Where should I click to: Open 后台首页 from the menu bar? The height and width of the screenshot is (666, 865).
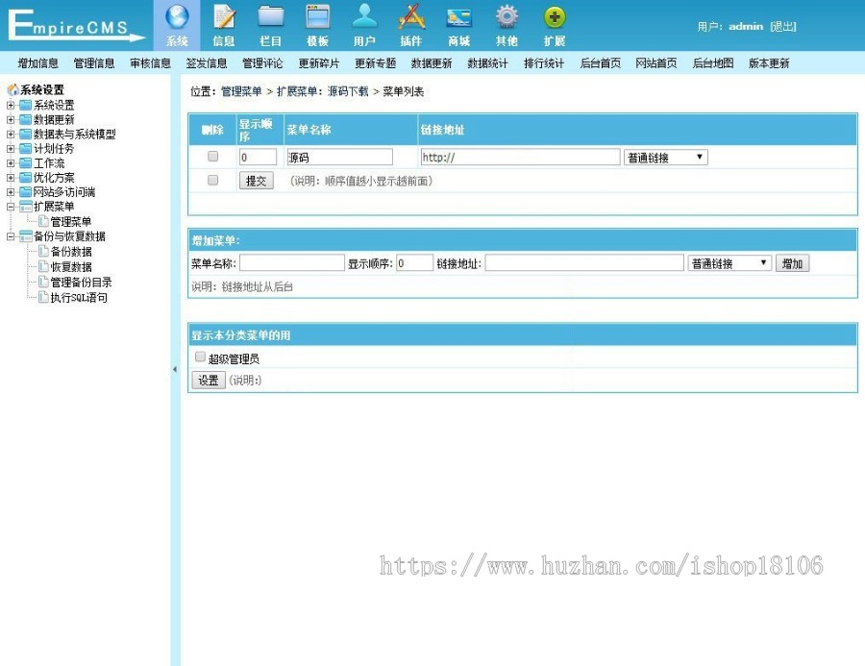click(x=601, y=62)
